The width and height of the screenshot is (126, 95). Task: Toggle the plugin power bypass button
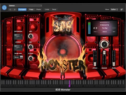pos(4,8)
